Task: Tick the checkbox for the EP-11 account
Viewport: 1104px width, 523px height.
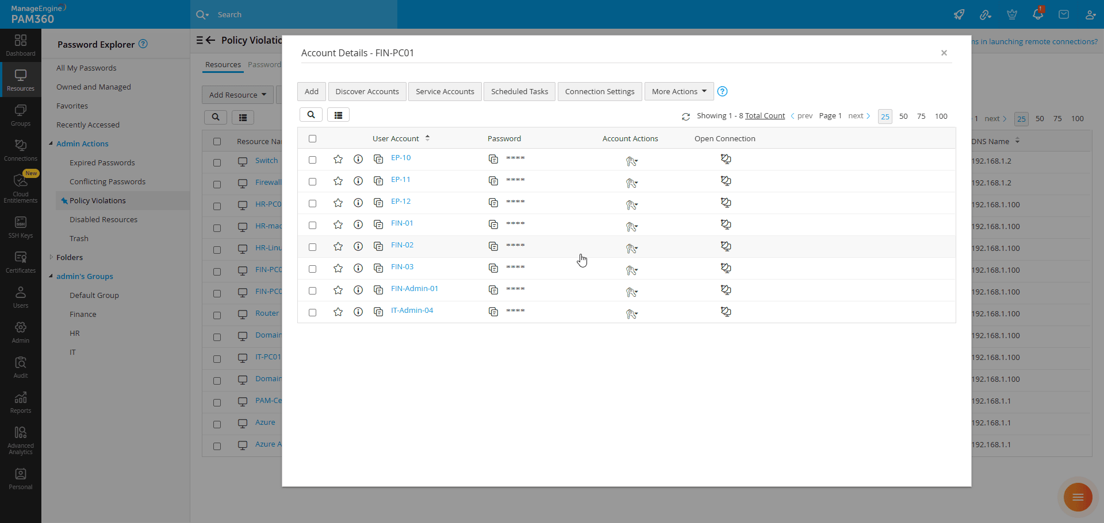Action: point(312,181)
